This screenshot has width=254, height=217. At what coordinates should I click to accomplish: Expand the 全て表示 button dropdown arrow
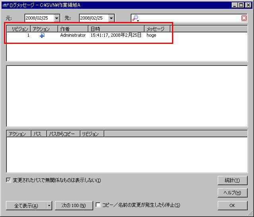pos(49,206)
